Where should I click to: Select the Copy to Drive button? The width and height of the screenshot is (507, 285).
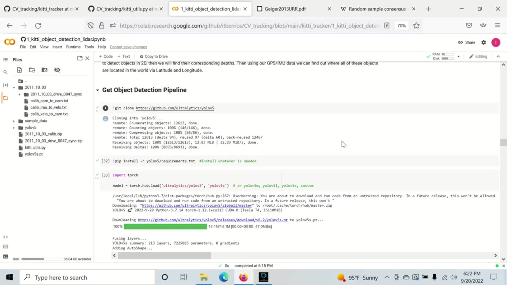pos(154,56)
